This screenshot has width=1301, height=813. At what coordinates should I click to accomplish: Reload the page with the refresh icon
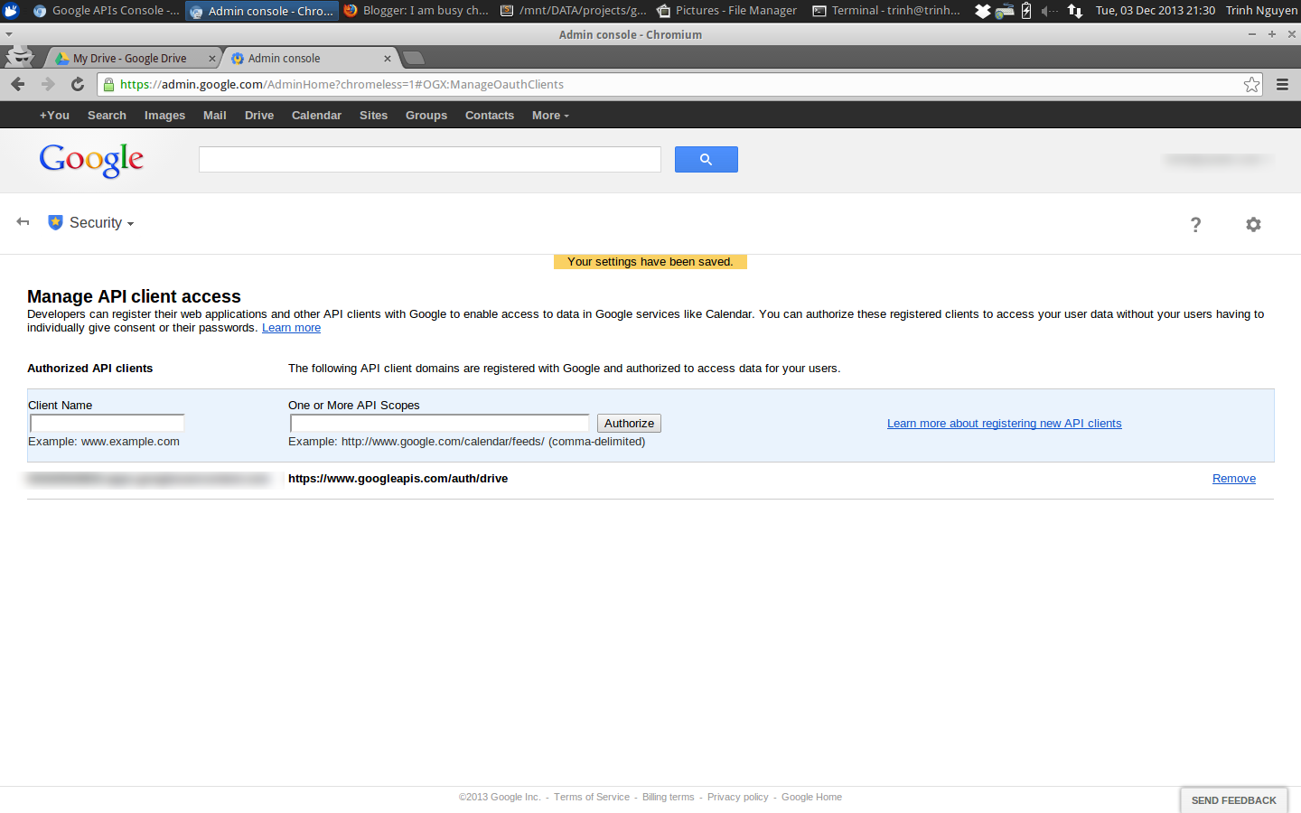[x=78, y=84]
